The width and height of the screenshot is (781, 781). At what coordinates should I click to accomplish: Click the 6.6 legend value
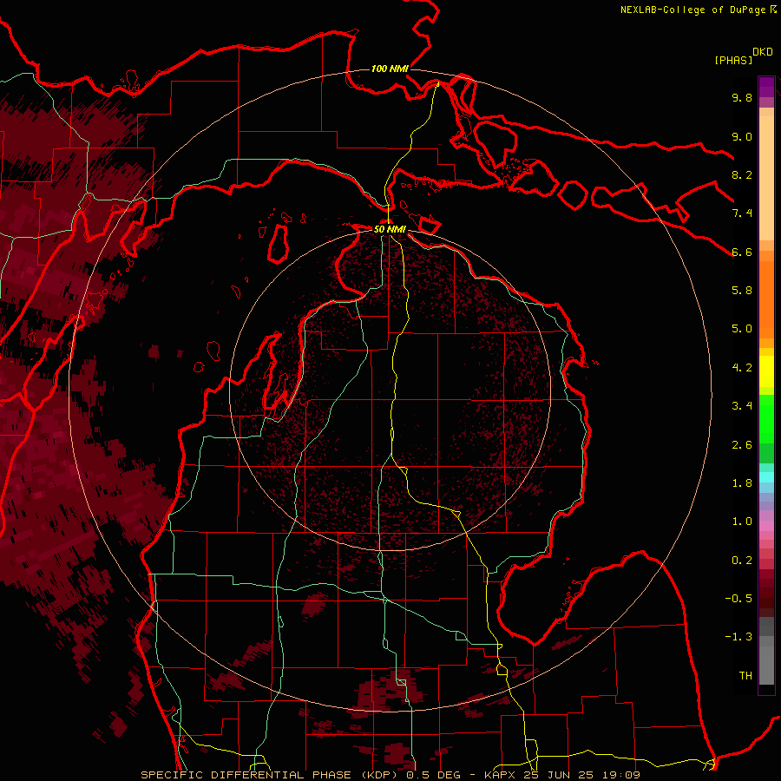tap(742, 252)
